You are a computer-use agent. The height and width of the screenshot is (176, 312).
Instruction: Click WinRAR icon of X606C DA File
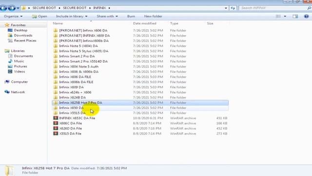56,123
